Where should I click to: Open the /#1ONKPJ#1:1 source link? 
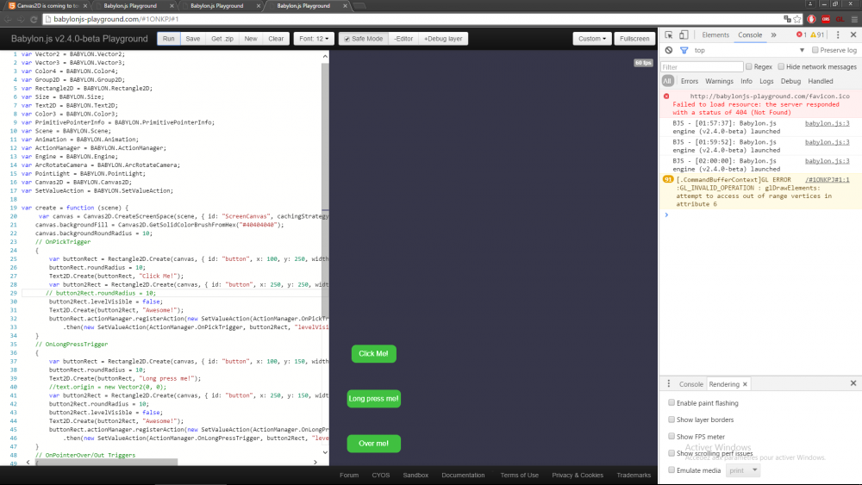[827, 179]
